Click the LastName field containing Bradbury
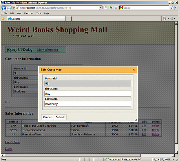 point(88,104)
